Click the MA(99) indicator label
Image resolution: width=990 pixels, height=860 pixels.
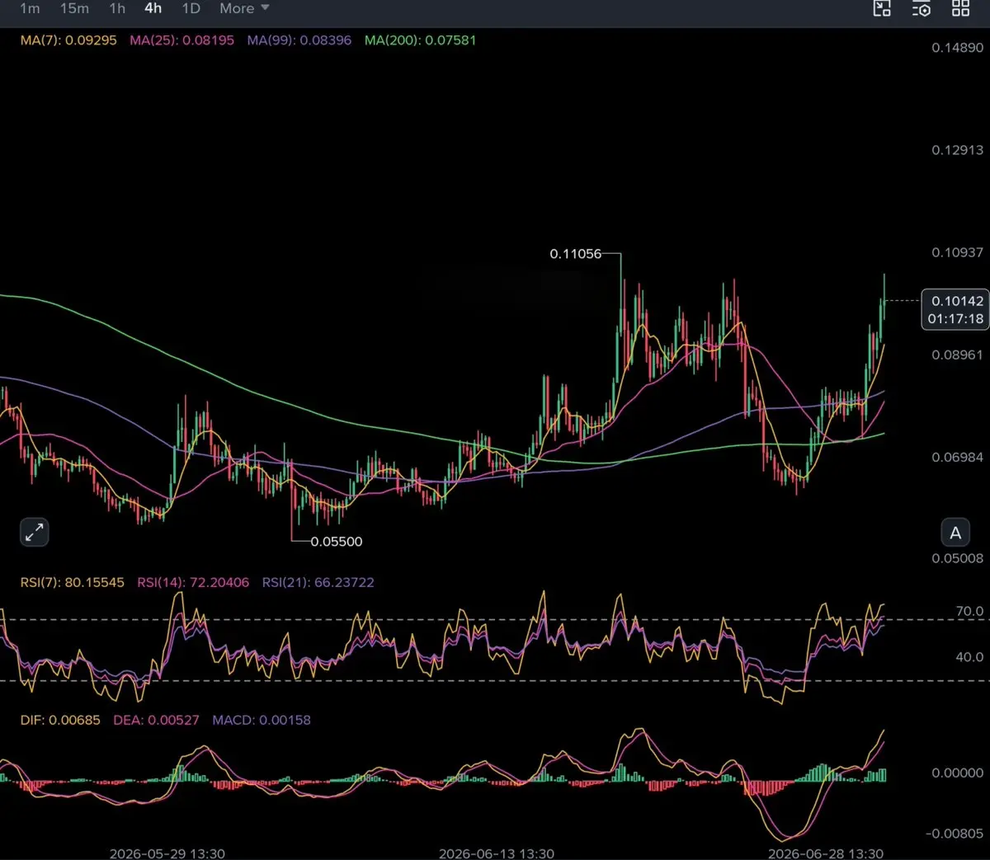pos(299,40)
